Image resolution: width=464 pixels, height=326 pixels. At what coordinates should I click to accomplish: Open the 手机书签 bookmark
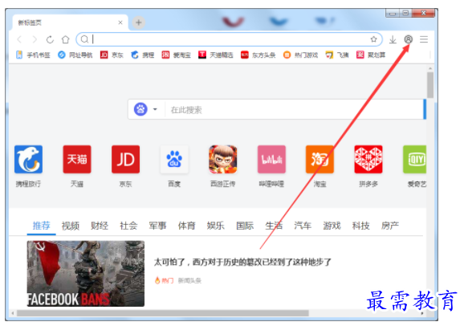[x=33, y=55]
